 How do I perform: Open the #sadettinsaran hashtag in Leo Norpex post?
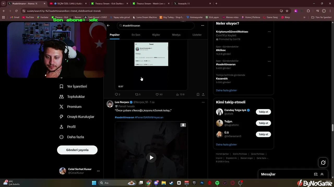coord(124,117)
